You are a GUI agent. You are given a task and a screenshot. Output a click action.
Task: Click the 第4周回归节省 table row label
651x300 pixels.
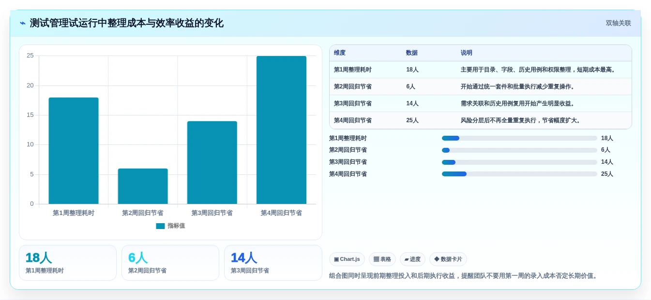coord(353,120)
